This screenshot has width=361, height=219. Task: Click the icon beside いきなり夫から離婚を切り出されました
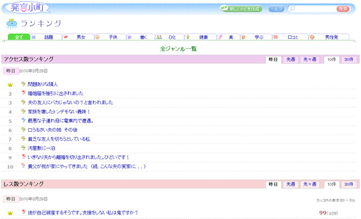tap(23, 157)
